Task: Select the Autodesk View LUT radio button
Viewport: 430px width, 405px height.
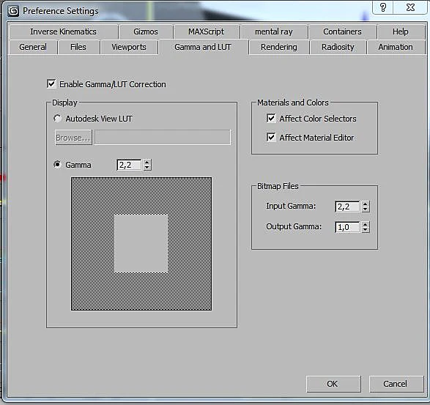Action: coord(57,119)
